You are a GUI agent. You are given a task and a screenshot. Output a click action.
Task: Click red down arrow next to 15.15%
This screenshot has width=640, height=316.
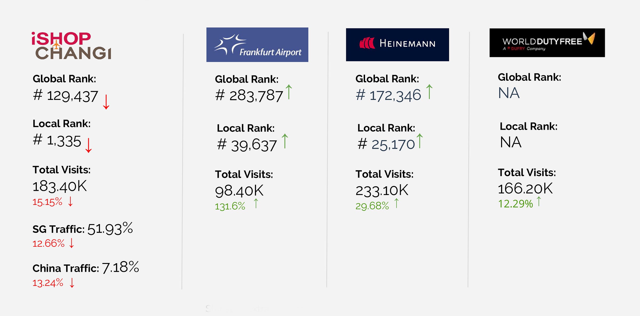click(x=70, y=201)
